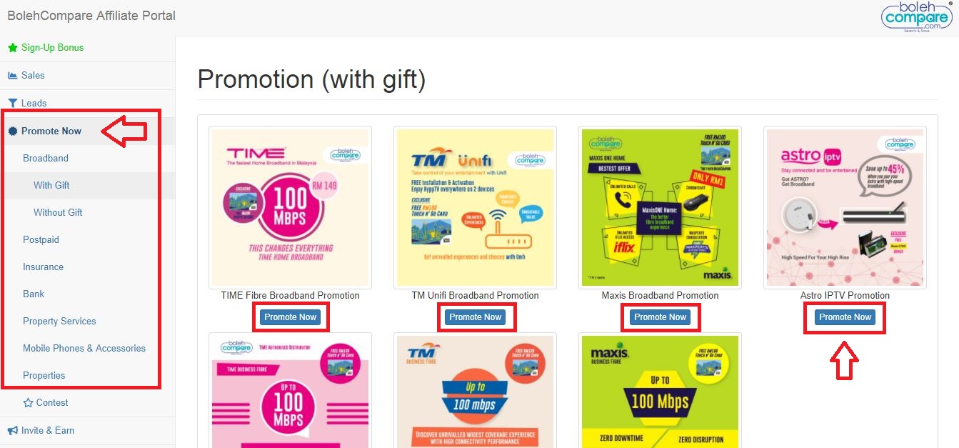
Task: Click Promote Now under TM Unifi Broadband
Action: click(x=475, y=317)
